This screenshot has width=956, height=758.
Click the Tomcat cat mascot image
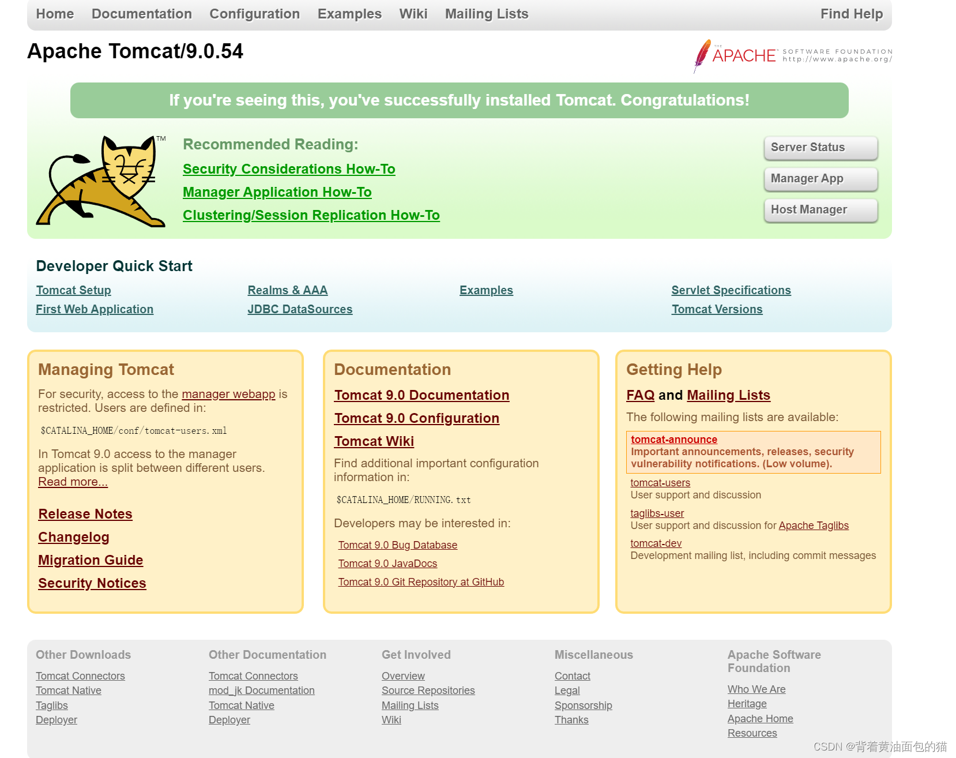pos(101,181)
